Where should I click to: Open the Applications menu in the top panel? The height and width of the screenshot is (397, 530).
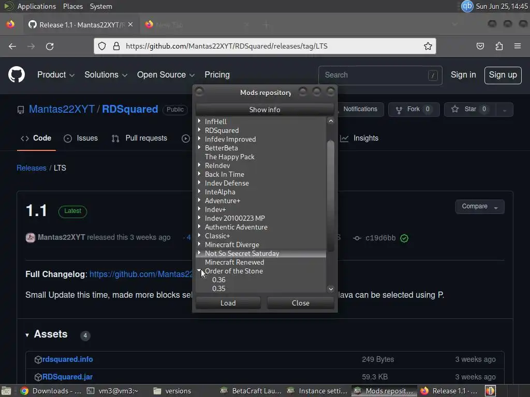click(36, 6)
